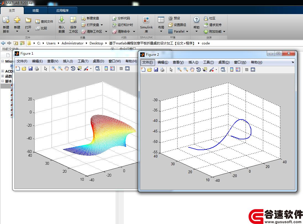Open the 附加功能 (Add-Ons) dropdown

click(x=215, y=31)
